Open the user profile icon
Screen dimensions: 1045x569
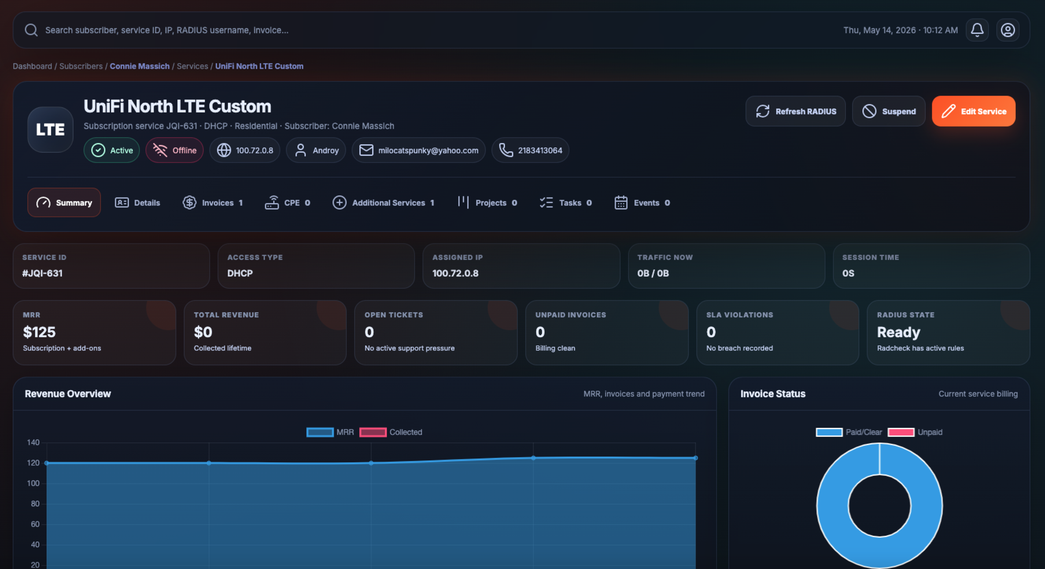(1007, 30)
